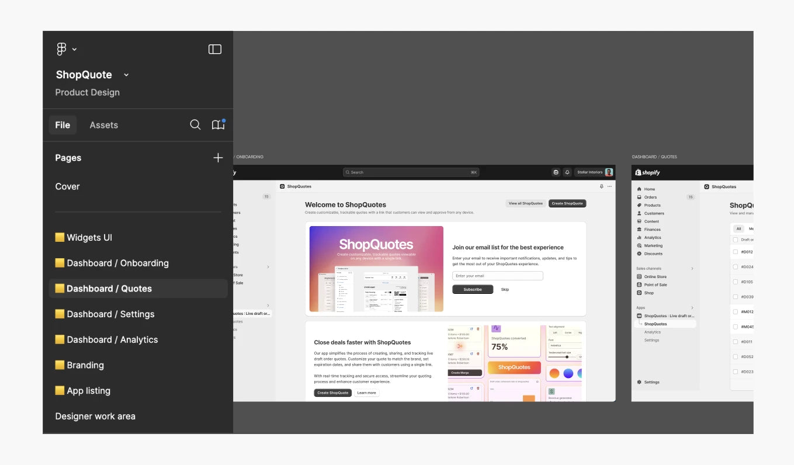Select the header checkbox in the quotes table

coord(735,240)
